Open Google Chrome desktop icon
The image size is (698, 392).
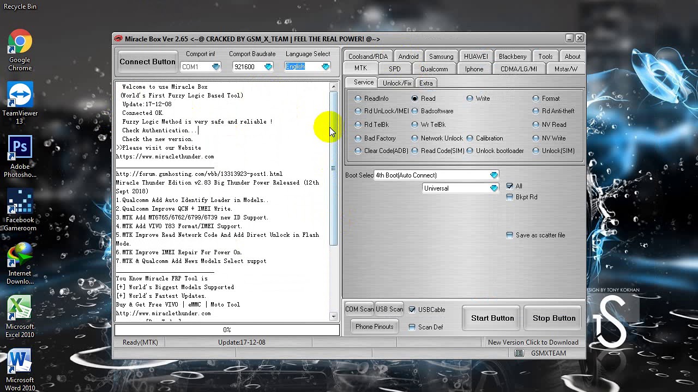20,51
